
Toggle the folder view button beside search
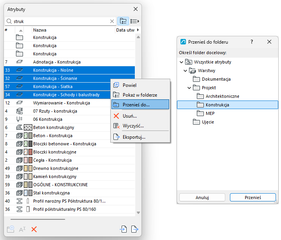click(x=123, y=21)
